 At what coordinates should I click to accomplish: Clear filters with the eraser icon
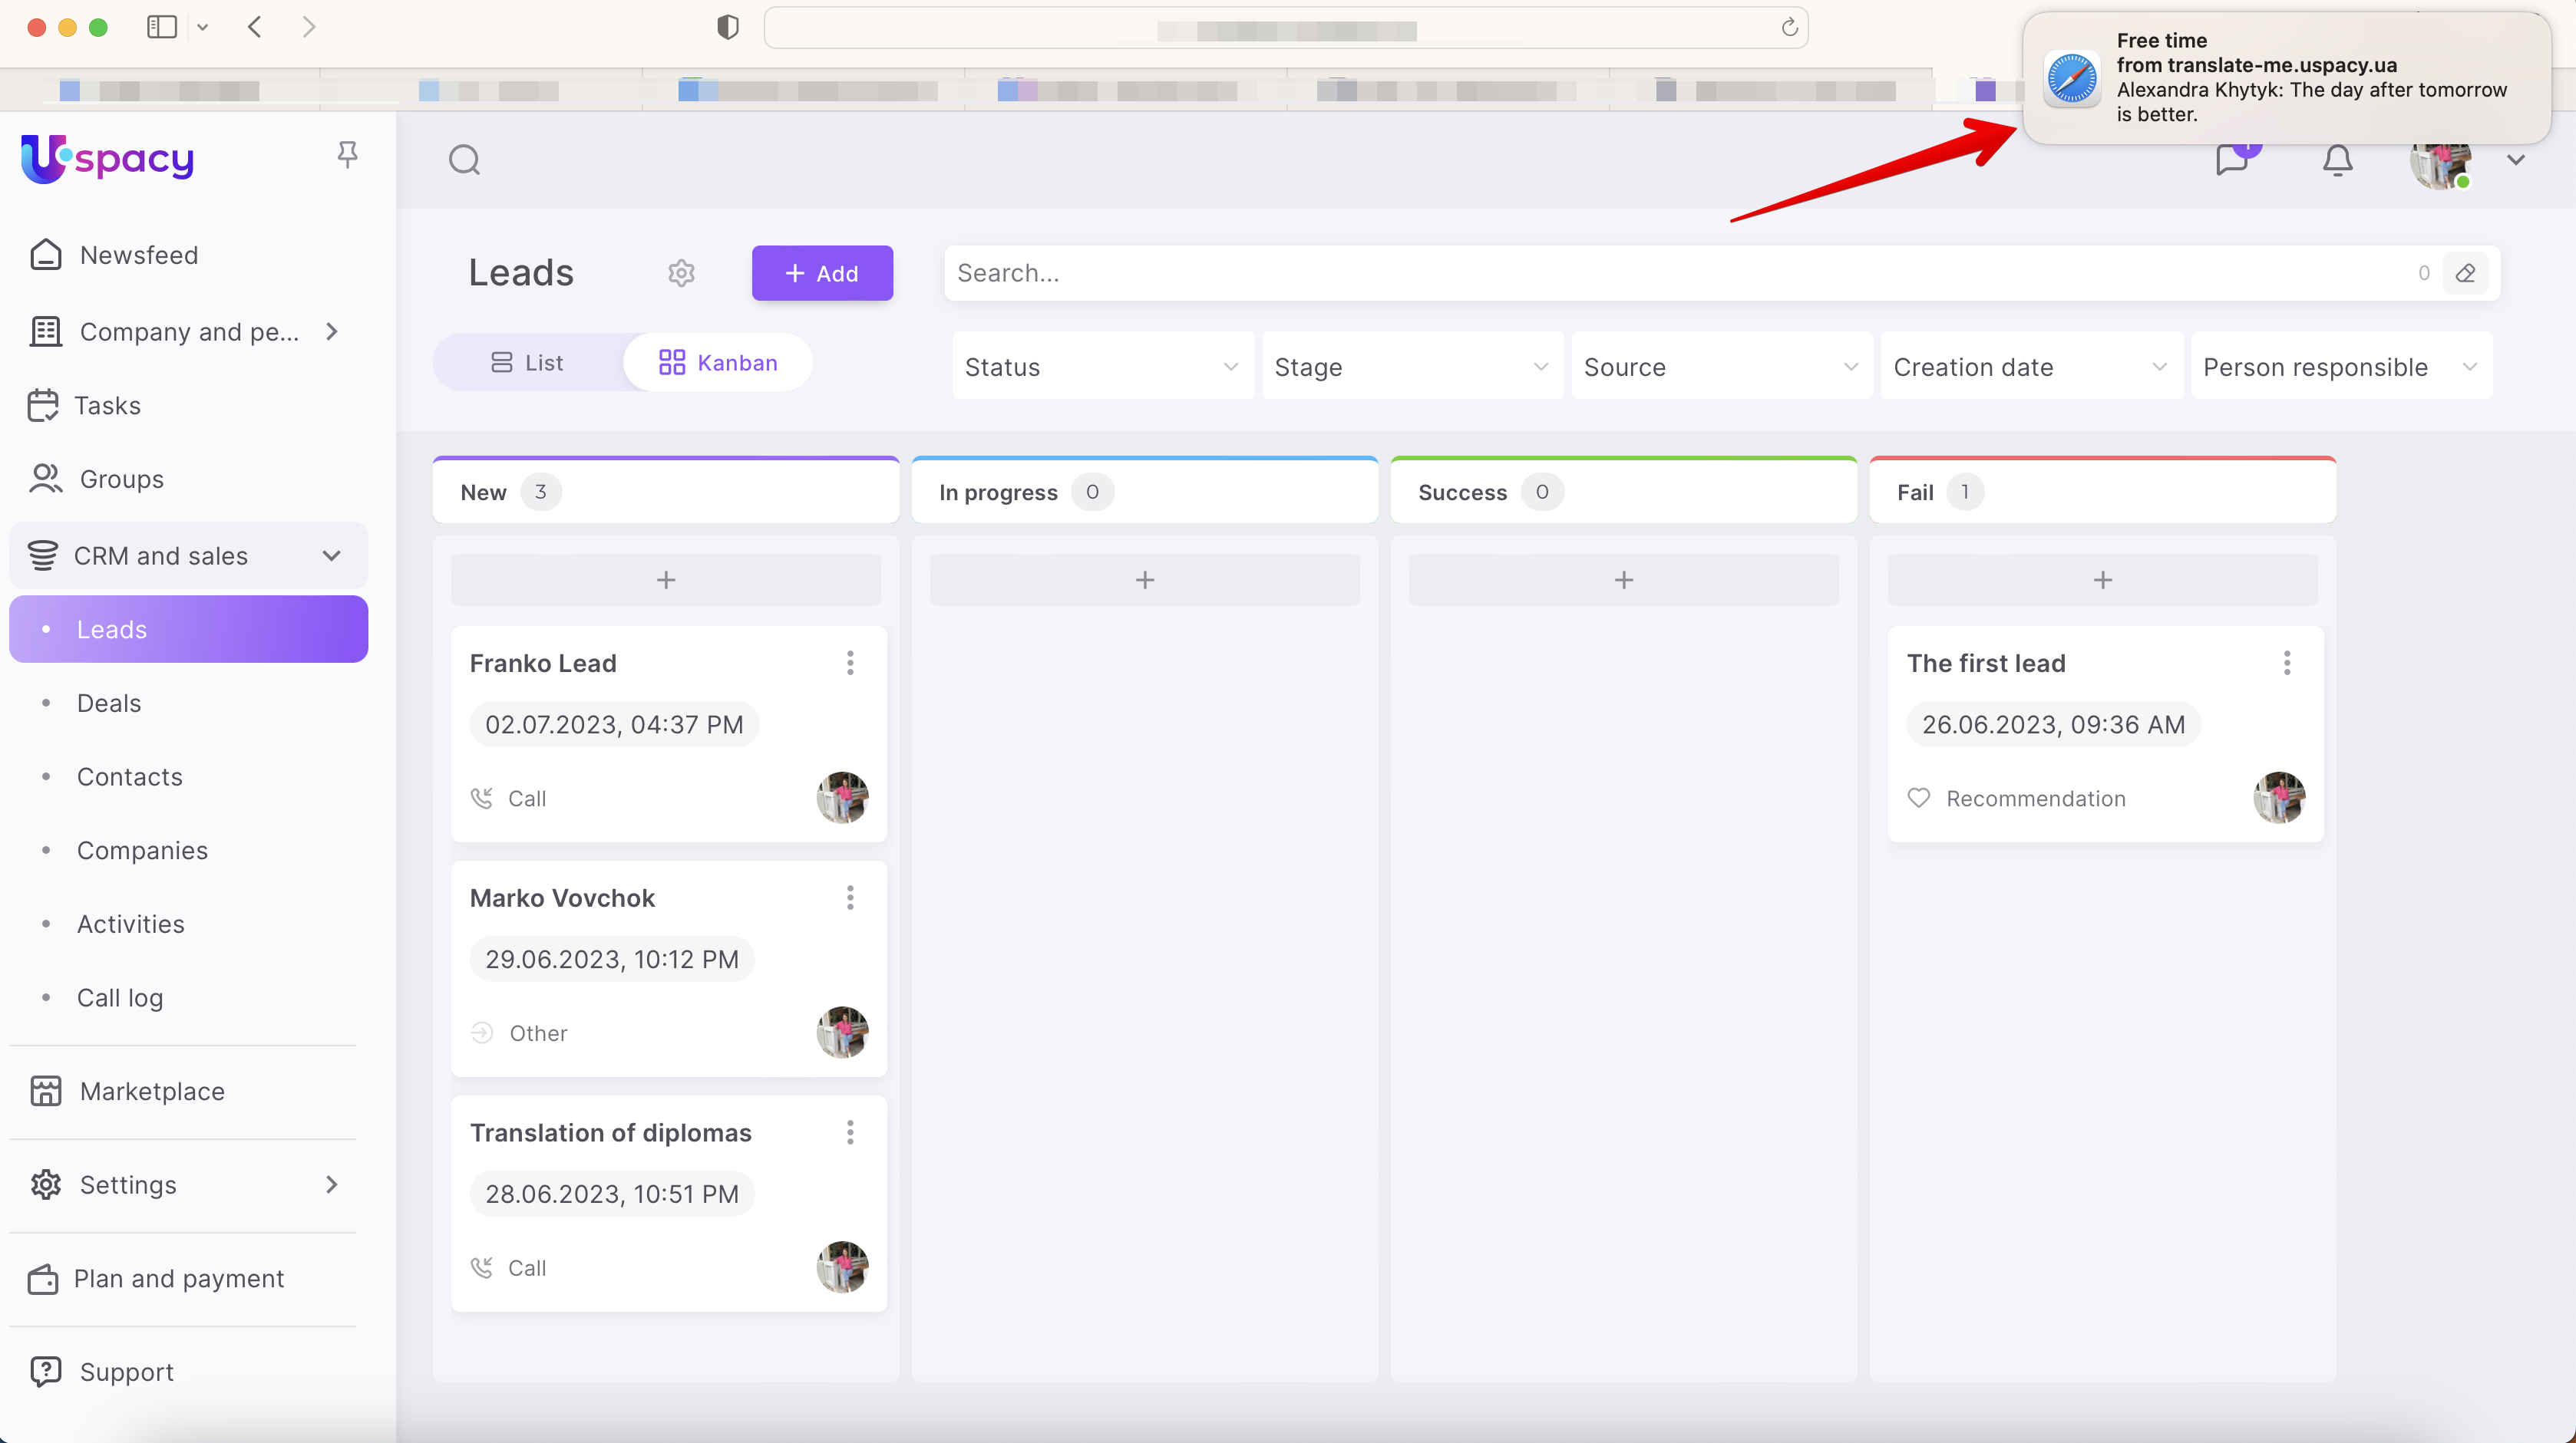coord(2465,273)
